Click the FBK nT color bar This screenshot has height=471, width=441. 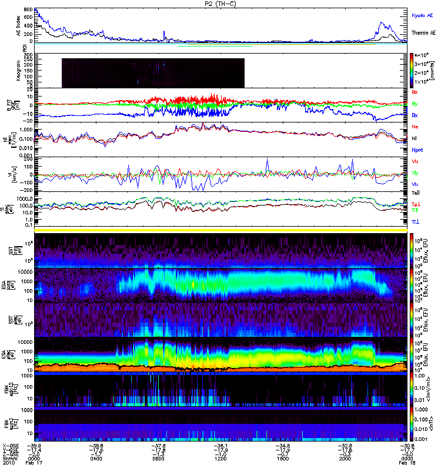412,424
